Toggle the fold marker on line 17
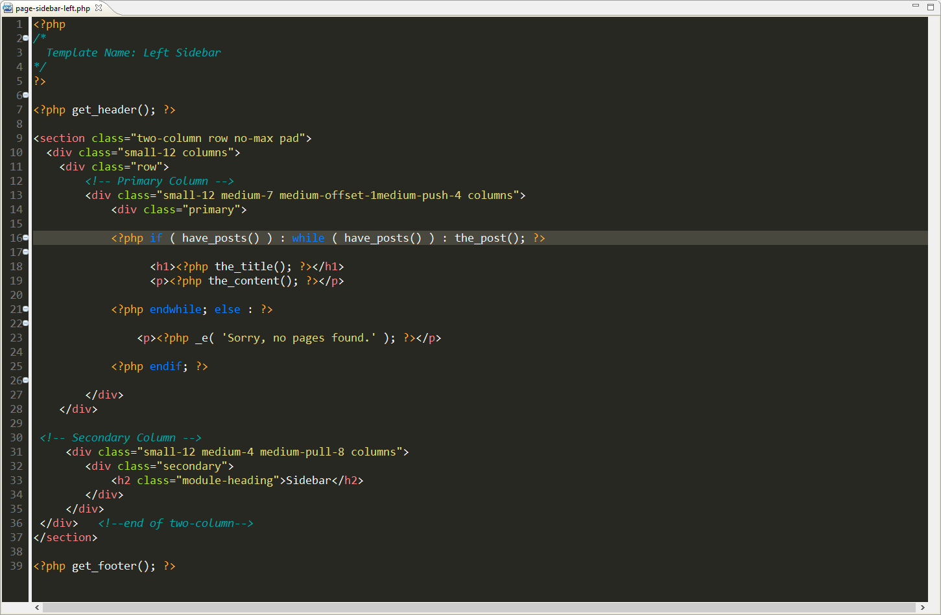 click(x=26, y=252)
